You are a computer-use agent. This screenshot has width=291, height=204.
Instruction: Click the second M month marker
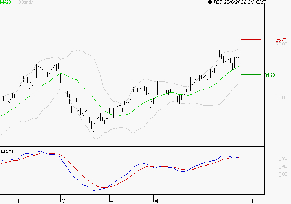pyautogui.click(x=156, y=201)
